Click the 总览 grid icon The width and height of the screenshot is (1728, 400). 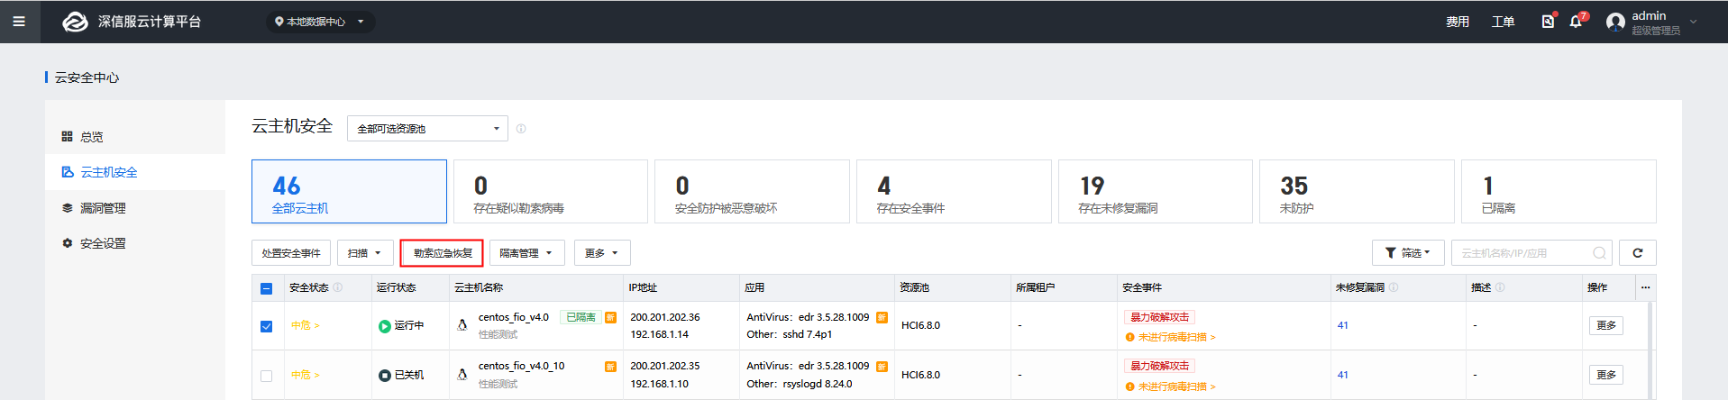(x=67, y=137)
